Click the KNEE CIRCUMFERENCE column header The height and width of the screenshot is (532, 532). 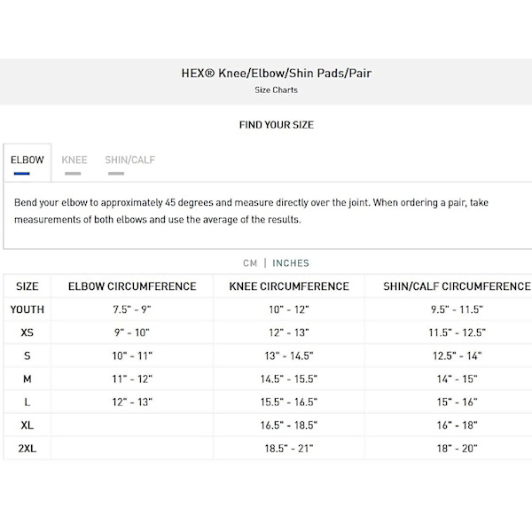click(289, 286)
